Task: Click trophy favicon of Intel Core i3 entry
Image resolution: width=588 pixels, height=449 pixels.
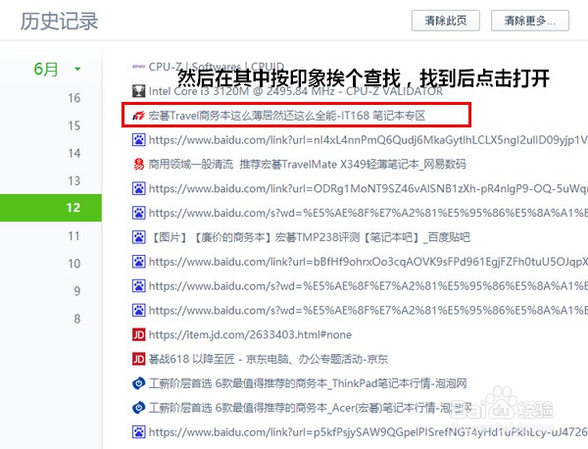Action: (x=138, y=91)
